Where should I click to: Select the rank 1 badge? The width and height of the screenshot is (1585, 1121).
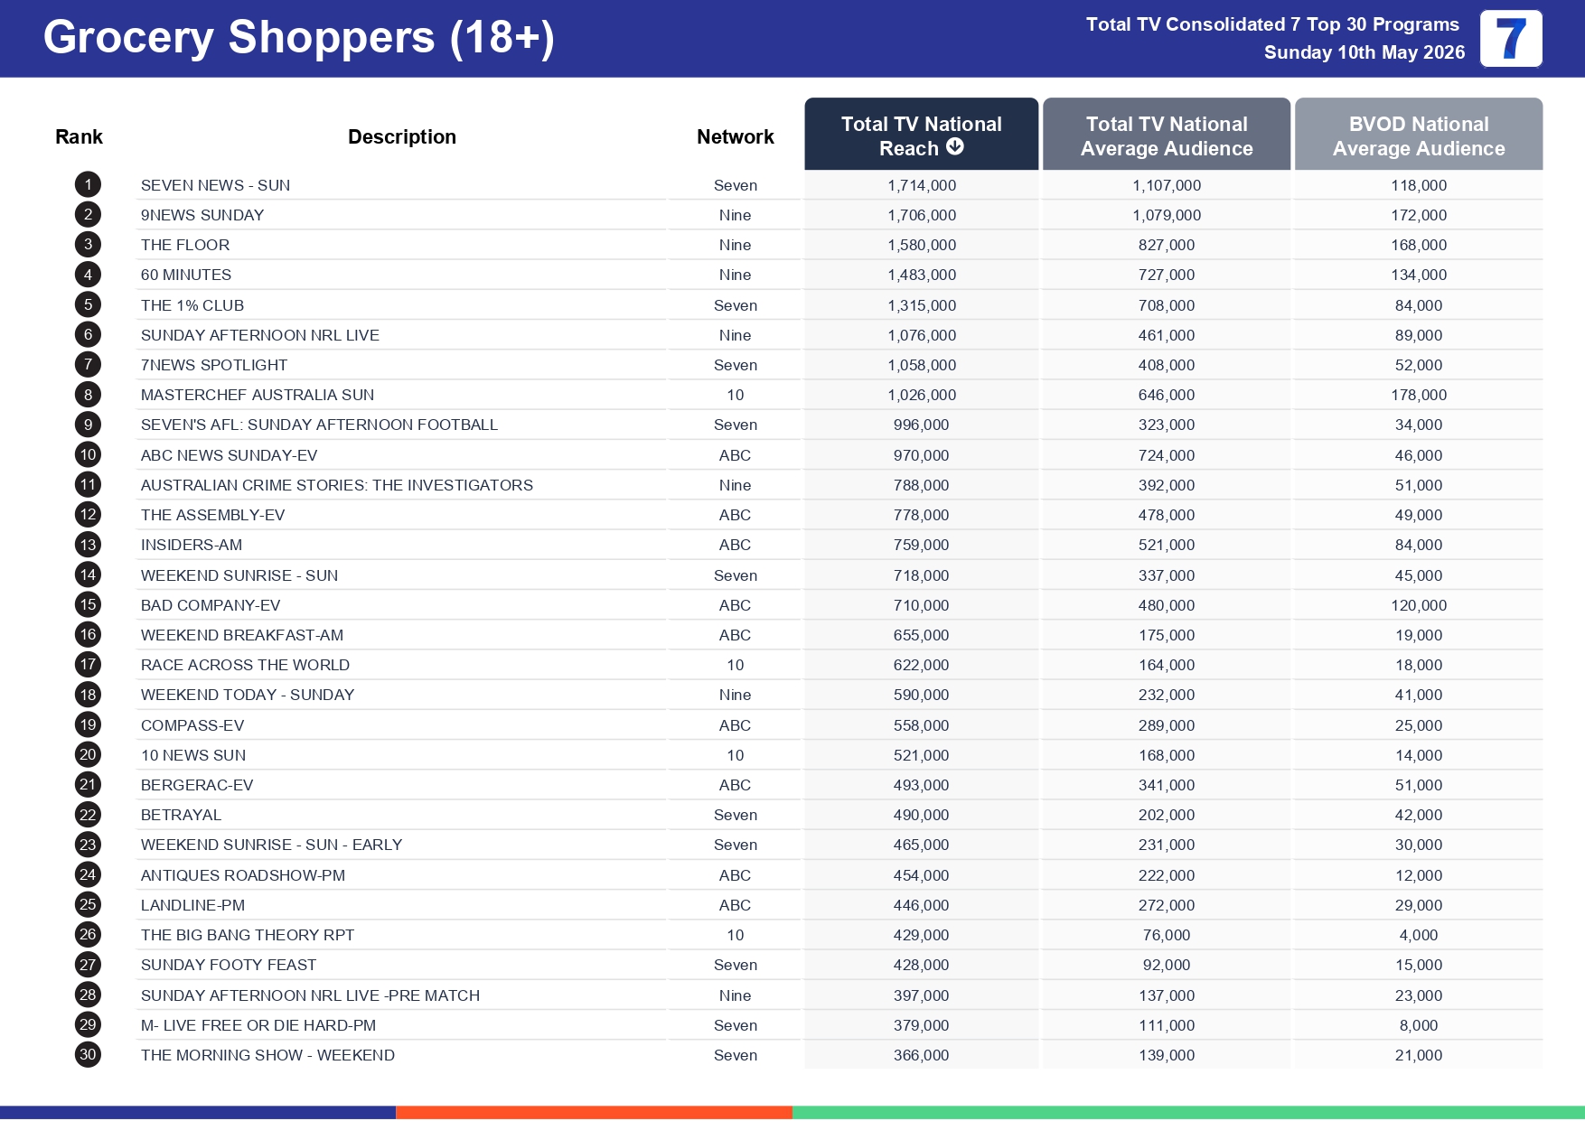point(88,185)
